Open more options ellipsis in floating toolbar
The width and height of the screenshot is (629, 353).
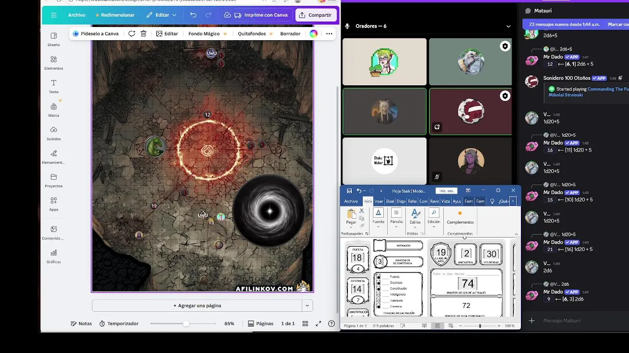329,34
